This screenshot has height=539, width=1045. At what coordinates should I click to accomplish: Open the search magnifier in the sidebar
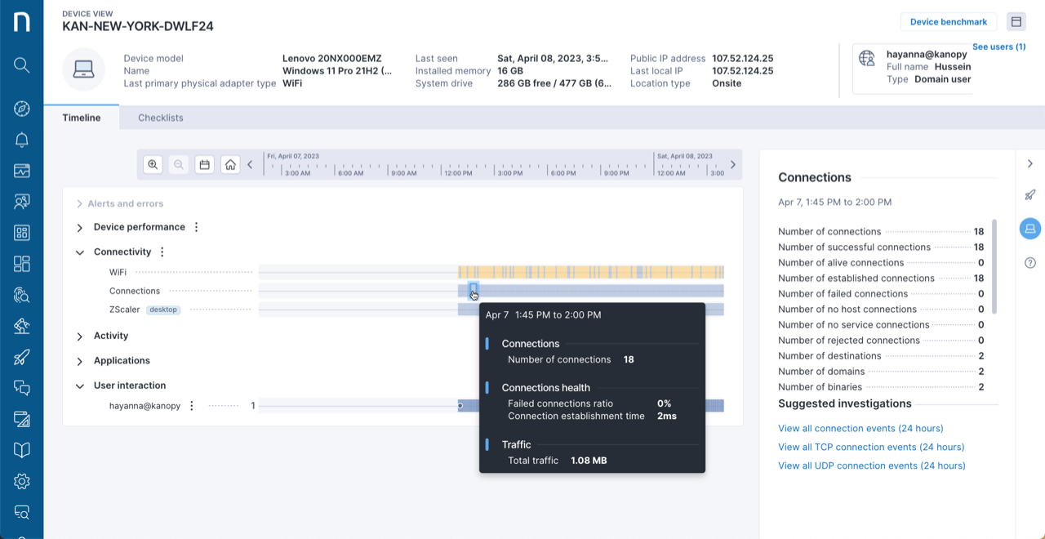(21, 65)
